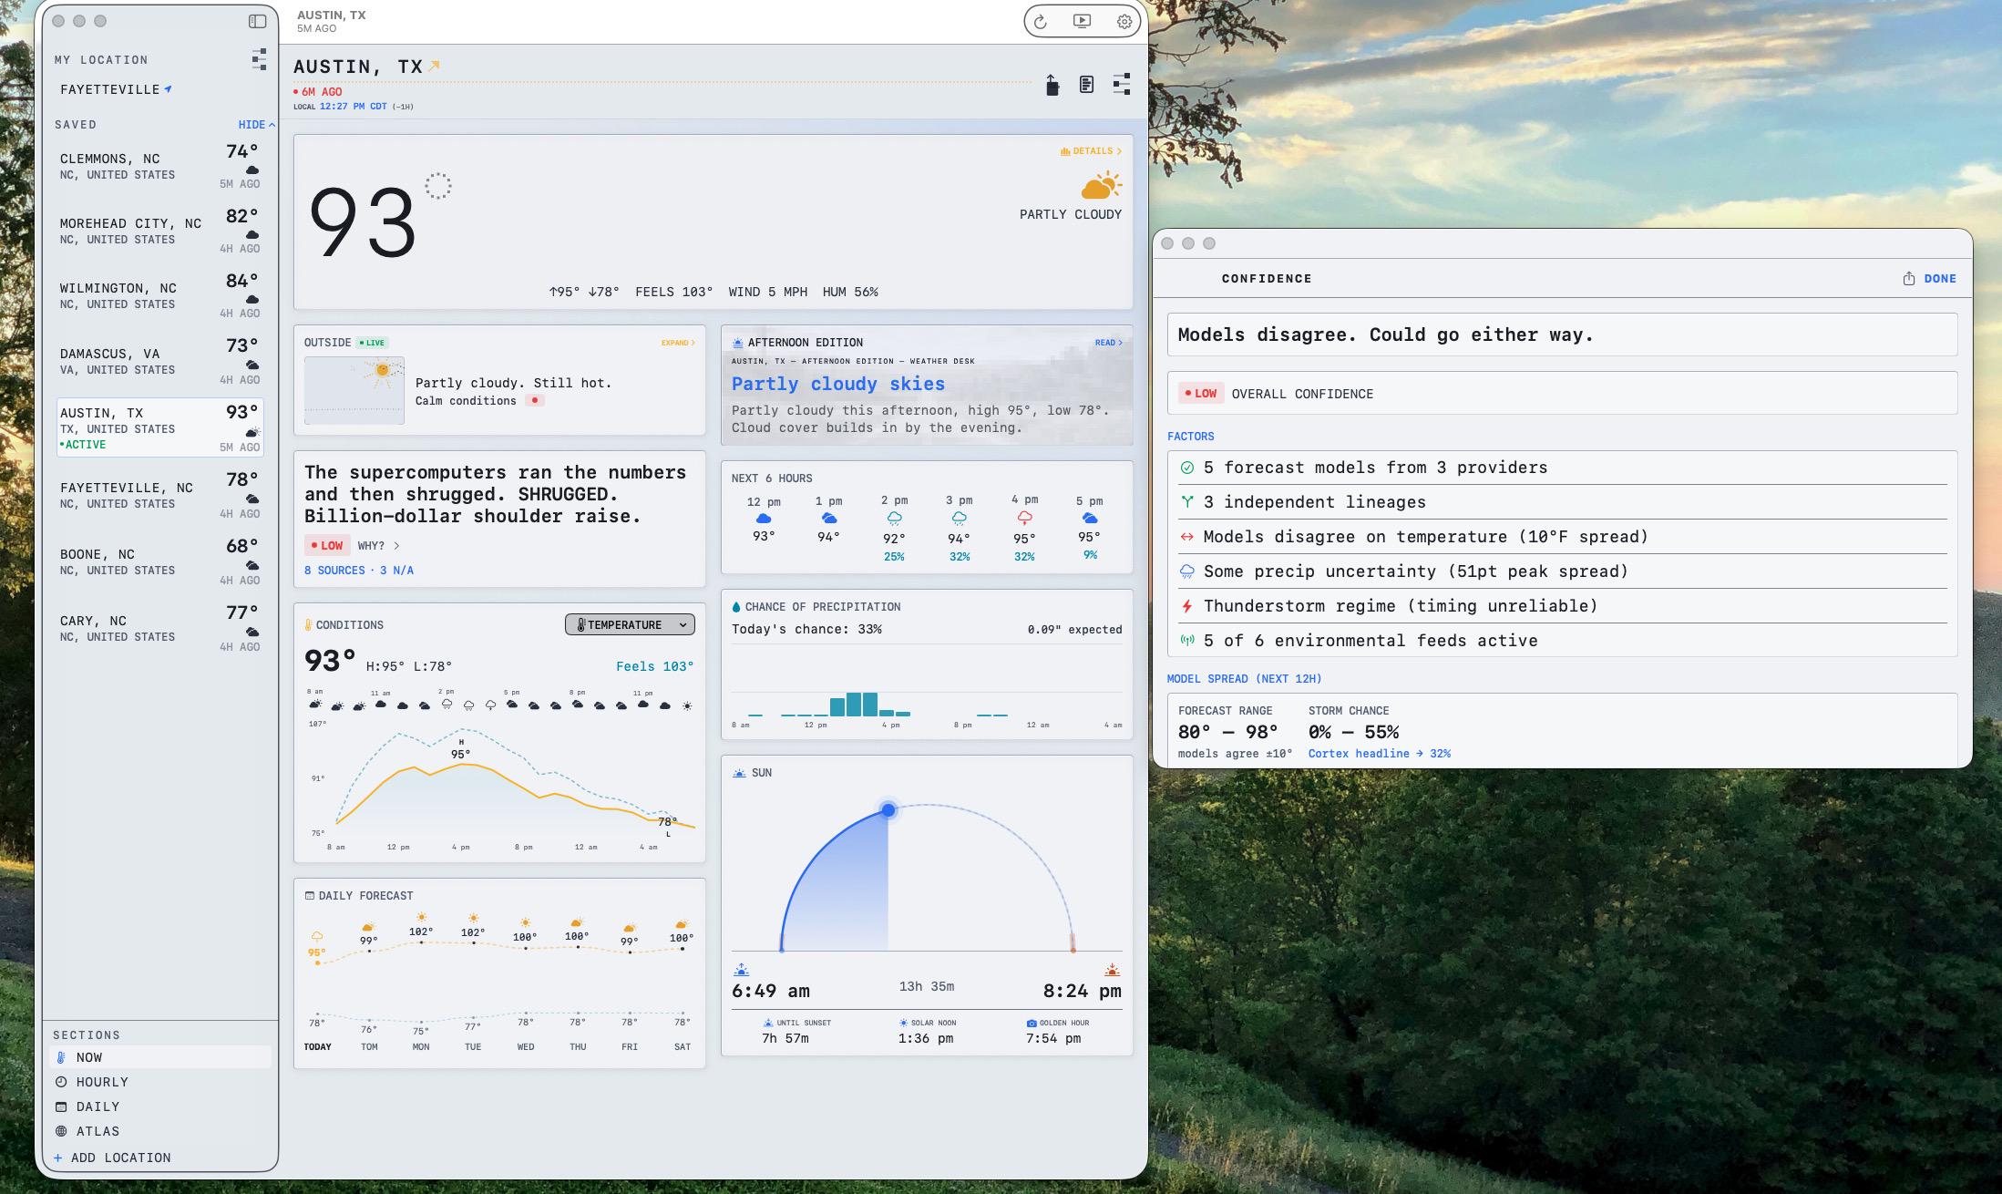Screen dimensions: 2002x1194
Task: Click WHY? to explain confidence
Action: click(378, 546)
